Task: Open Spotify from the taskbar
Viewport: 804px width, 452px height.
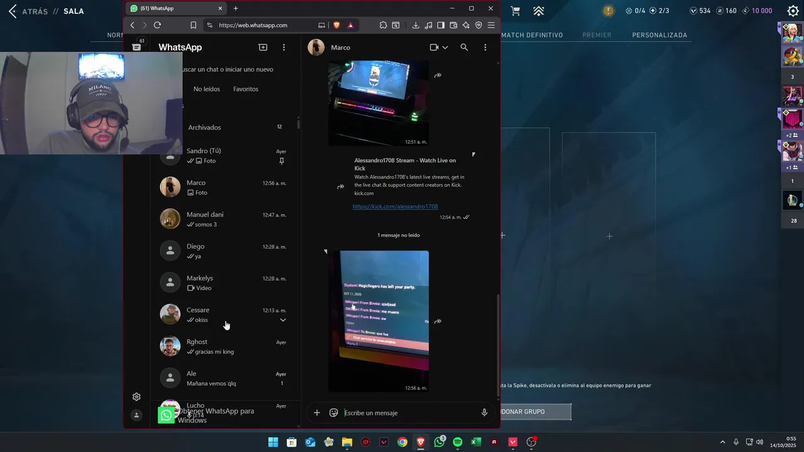Action: tap(457, 442)
